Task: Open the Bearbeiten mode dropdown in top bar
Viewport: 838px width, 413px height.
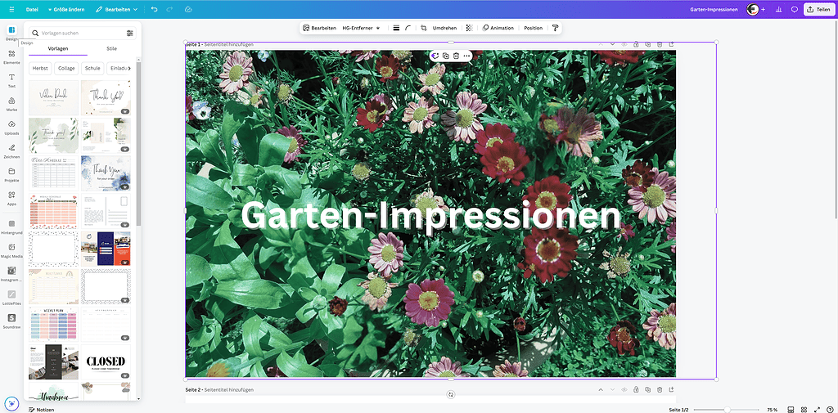Action: point(116,9)
